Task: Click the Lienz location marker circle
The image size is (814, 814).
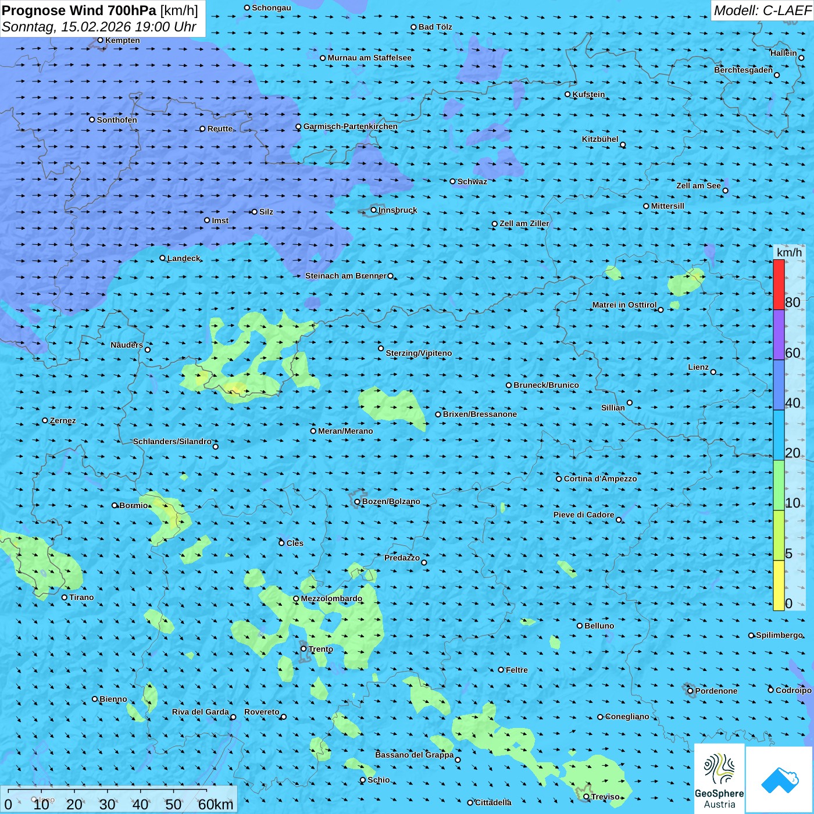Action: [713, 372]
